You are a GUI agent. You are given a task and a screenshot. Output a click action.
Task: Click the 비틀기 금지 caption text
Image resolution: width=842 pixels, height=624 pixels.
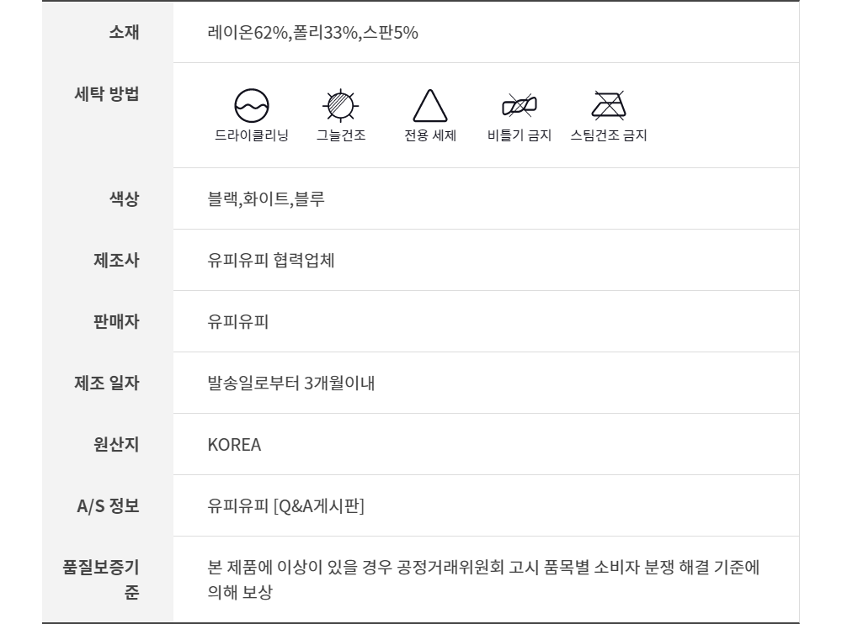coord(520,136)
